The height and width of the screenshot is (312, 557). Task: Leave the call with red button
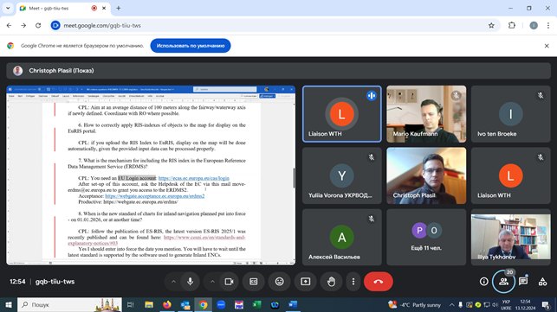coord(379,282)
